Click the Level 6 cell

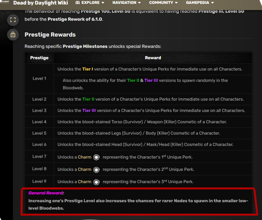39,145
